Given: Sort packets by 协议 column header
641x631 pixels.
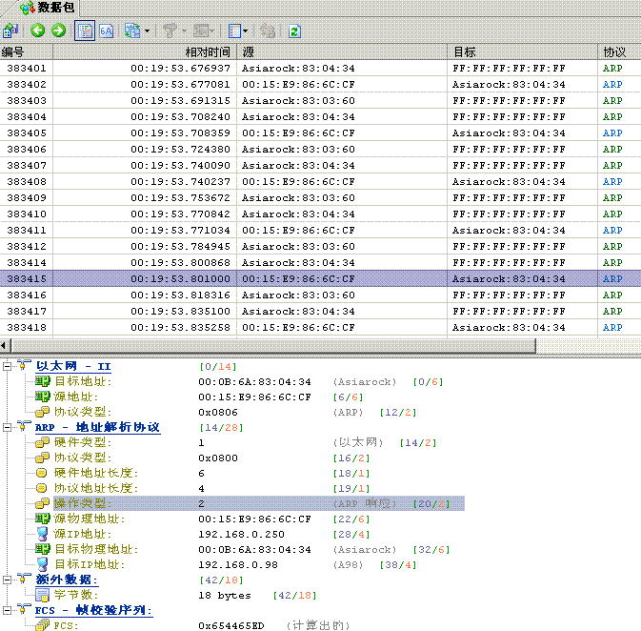Looking at the screenshot, I should point(614,52).
